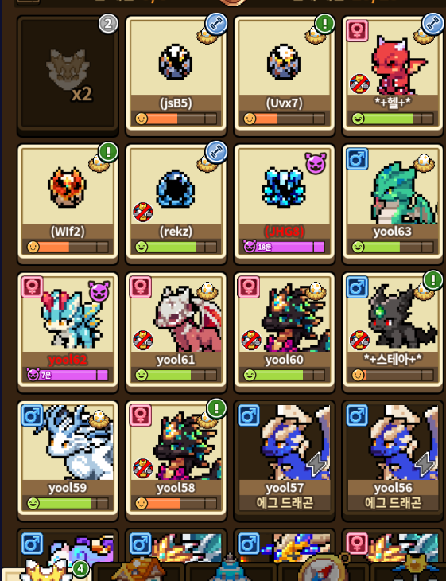Click the lightning bolt icon on yool56
Viewport: 446px width, 581px height.
click(425, 464)
